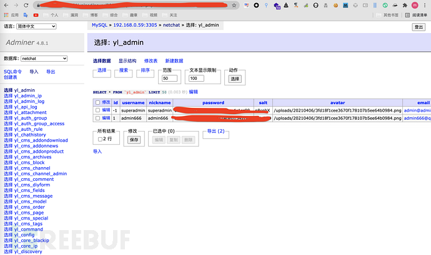Click the browser forward arrow
The image size is (431, 255).
coord(16,5)
